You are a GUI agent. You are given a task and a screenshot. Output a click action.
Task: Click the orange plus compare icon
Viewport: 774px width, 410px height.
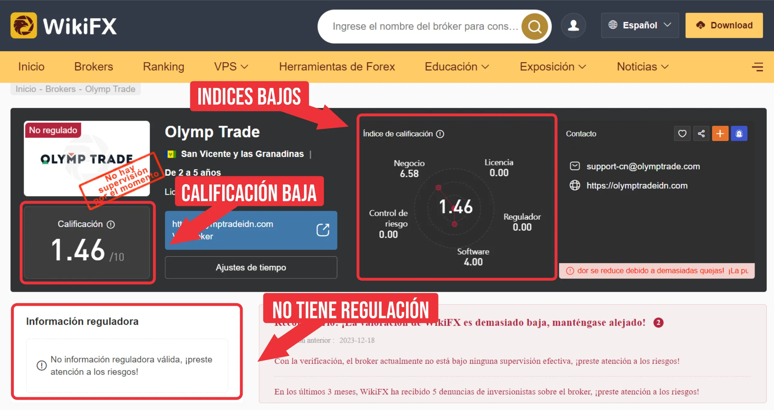tap(720, 133)
